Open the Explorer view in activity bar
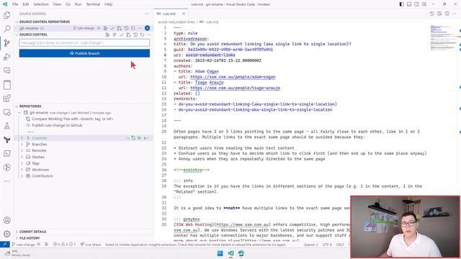 (6, 15)
